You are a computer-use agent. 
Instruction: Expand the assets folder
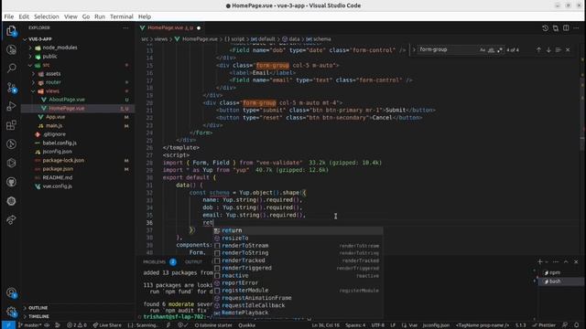53,74
